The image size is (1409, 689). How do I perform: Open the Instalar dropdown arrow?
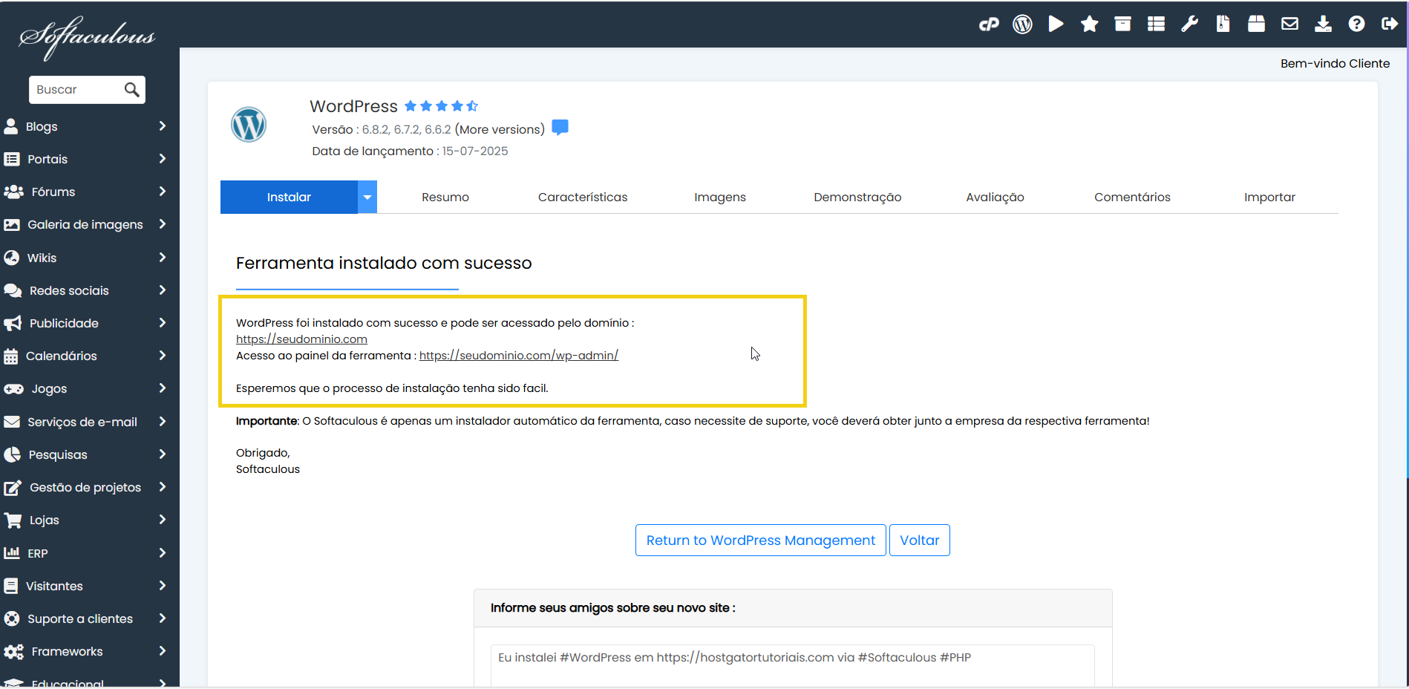(x=367, y=197)
